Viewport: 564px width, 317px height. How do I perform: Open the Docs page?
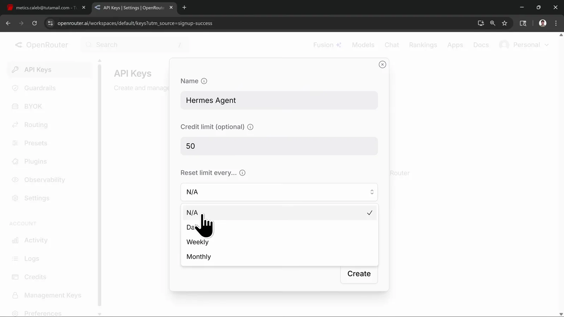481,45
